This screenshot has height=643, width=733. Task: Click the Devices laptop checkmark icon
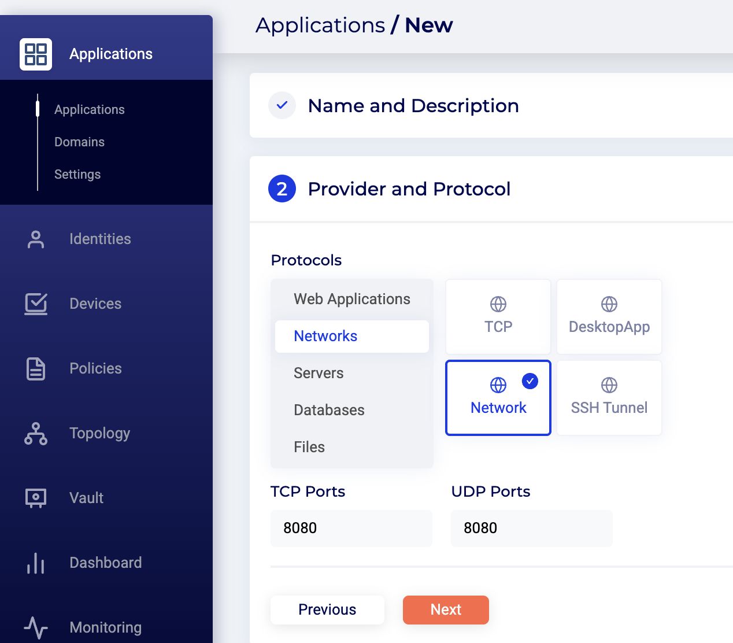(x=36, y=304)
